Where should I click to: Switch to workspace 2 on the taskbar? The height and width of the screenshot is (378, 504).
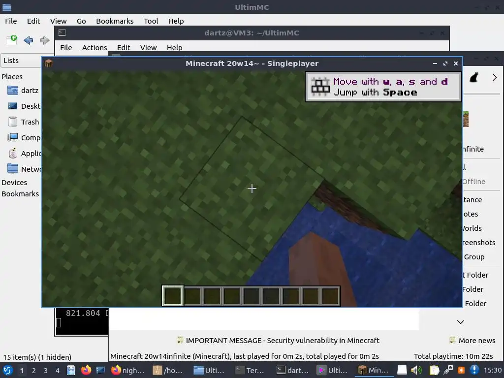point(34,371)
